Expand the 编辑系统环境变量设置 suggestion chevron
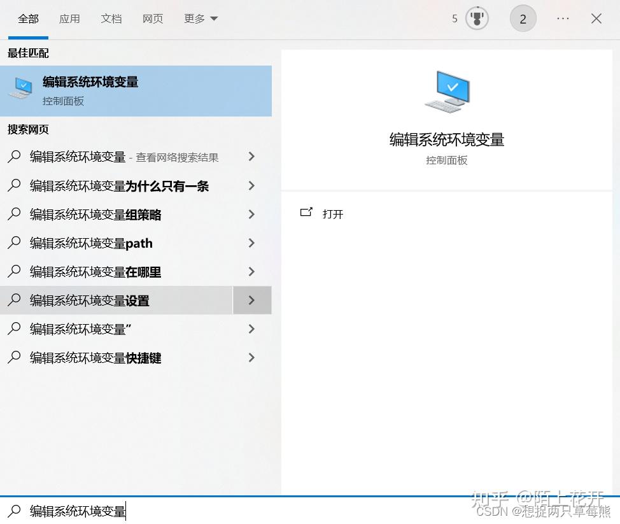620x524 pixels. click(251, 300)
